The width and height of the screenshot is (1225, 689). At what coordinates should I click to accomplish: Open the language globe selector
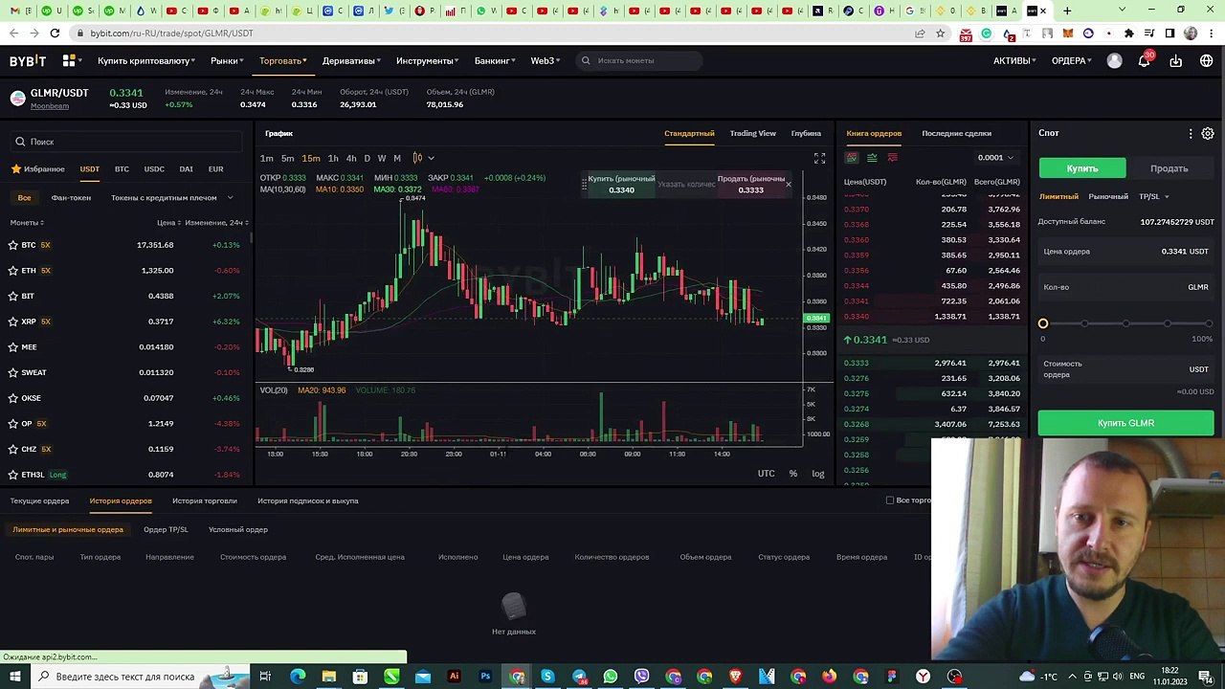click(x=1208, y=60)
